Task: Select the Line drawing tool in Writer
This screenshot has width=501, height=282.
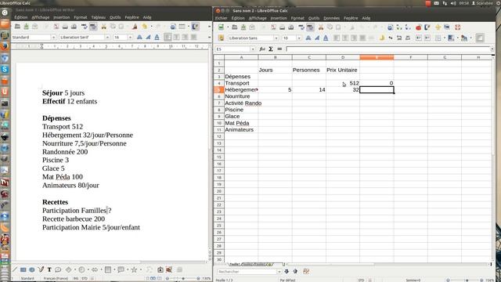Action: coord(15,269)
